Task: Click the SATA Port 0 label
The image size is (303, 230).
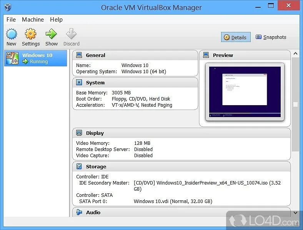Action: coord(93,201)
